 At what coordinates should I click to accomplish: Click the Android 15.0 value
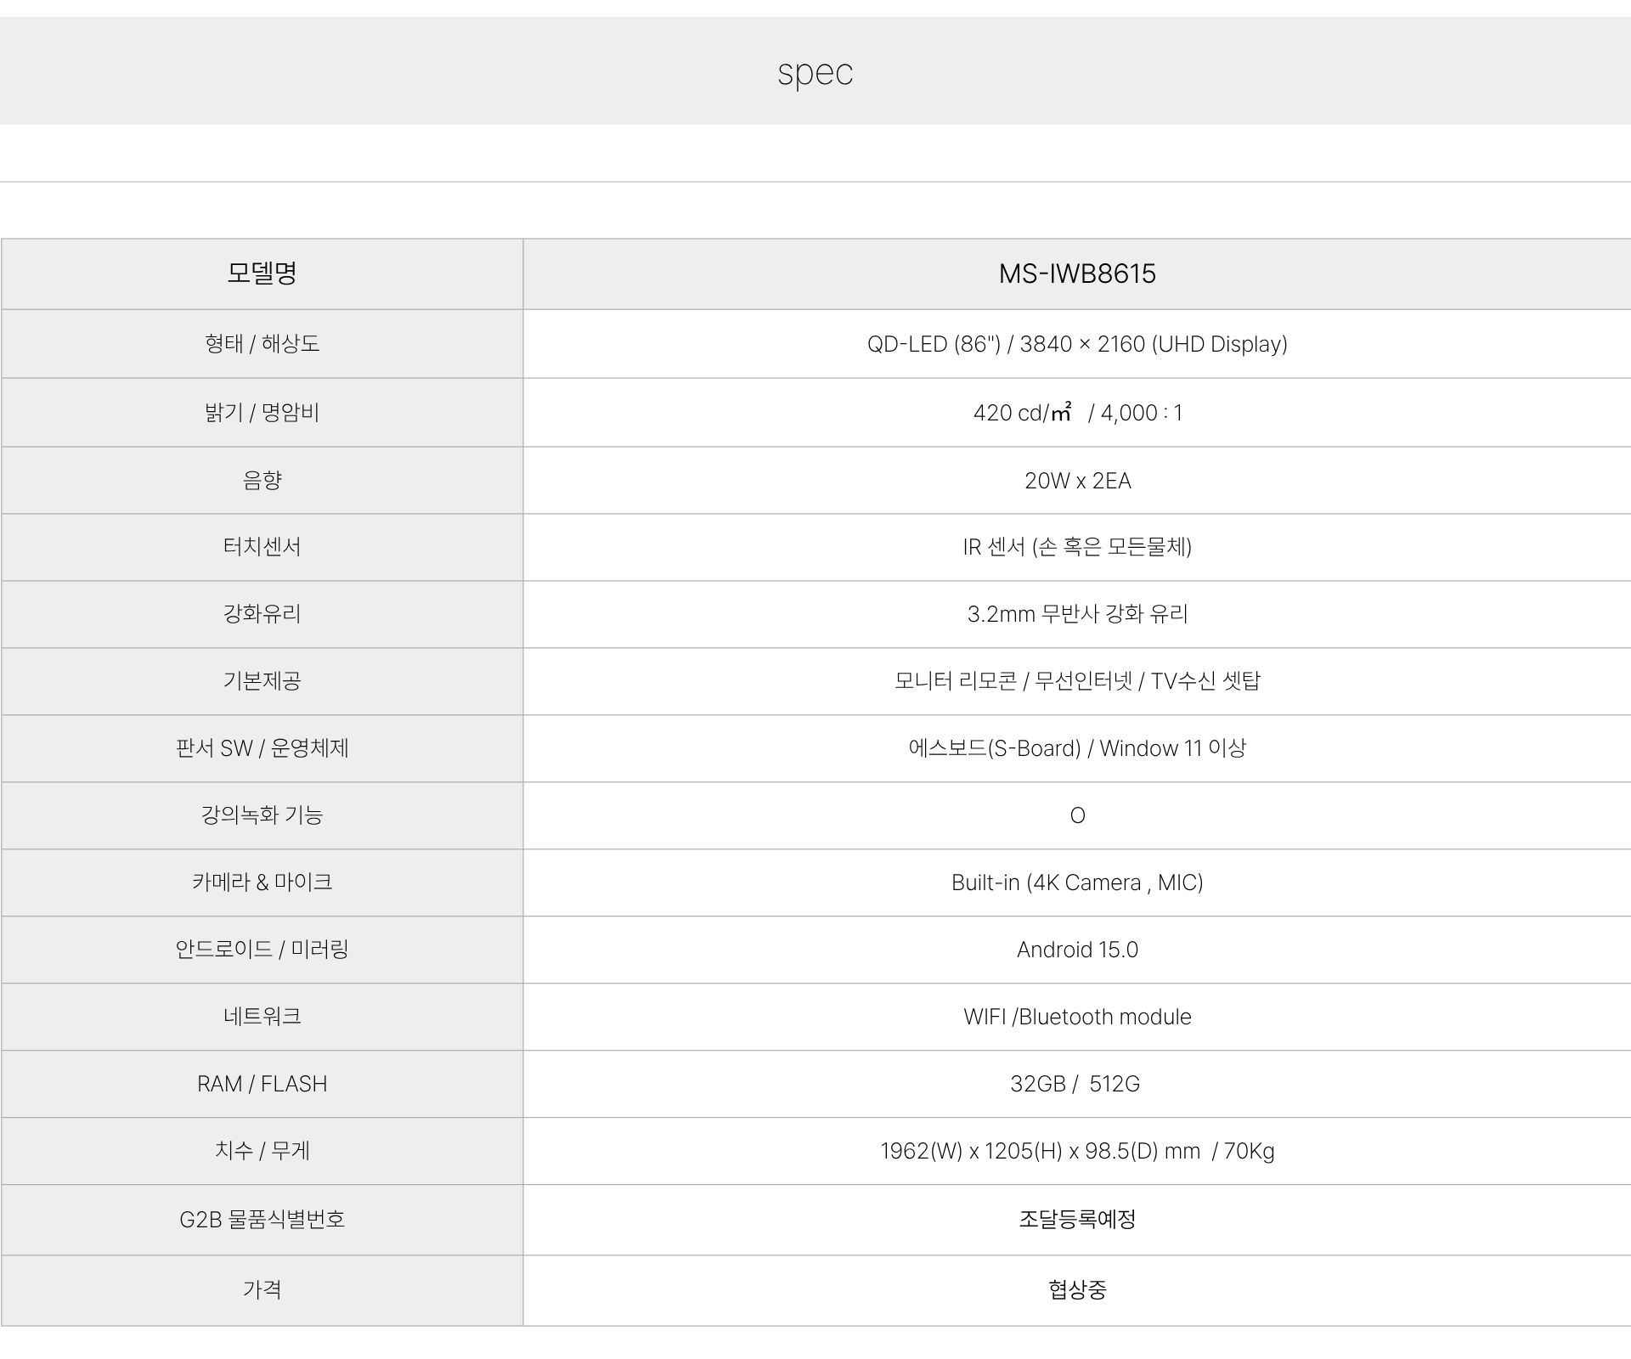(x=1076, y=950)
